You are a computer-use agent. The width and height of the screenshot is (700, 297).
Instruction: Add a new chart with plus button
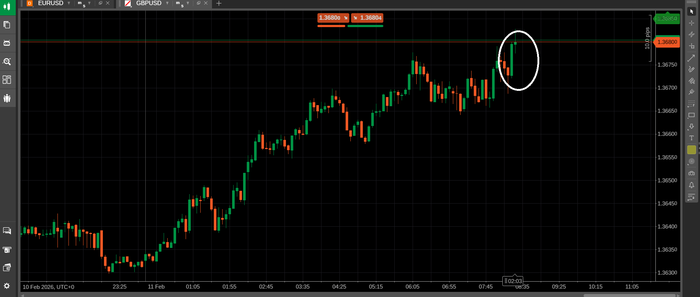219,3
